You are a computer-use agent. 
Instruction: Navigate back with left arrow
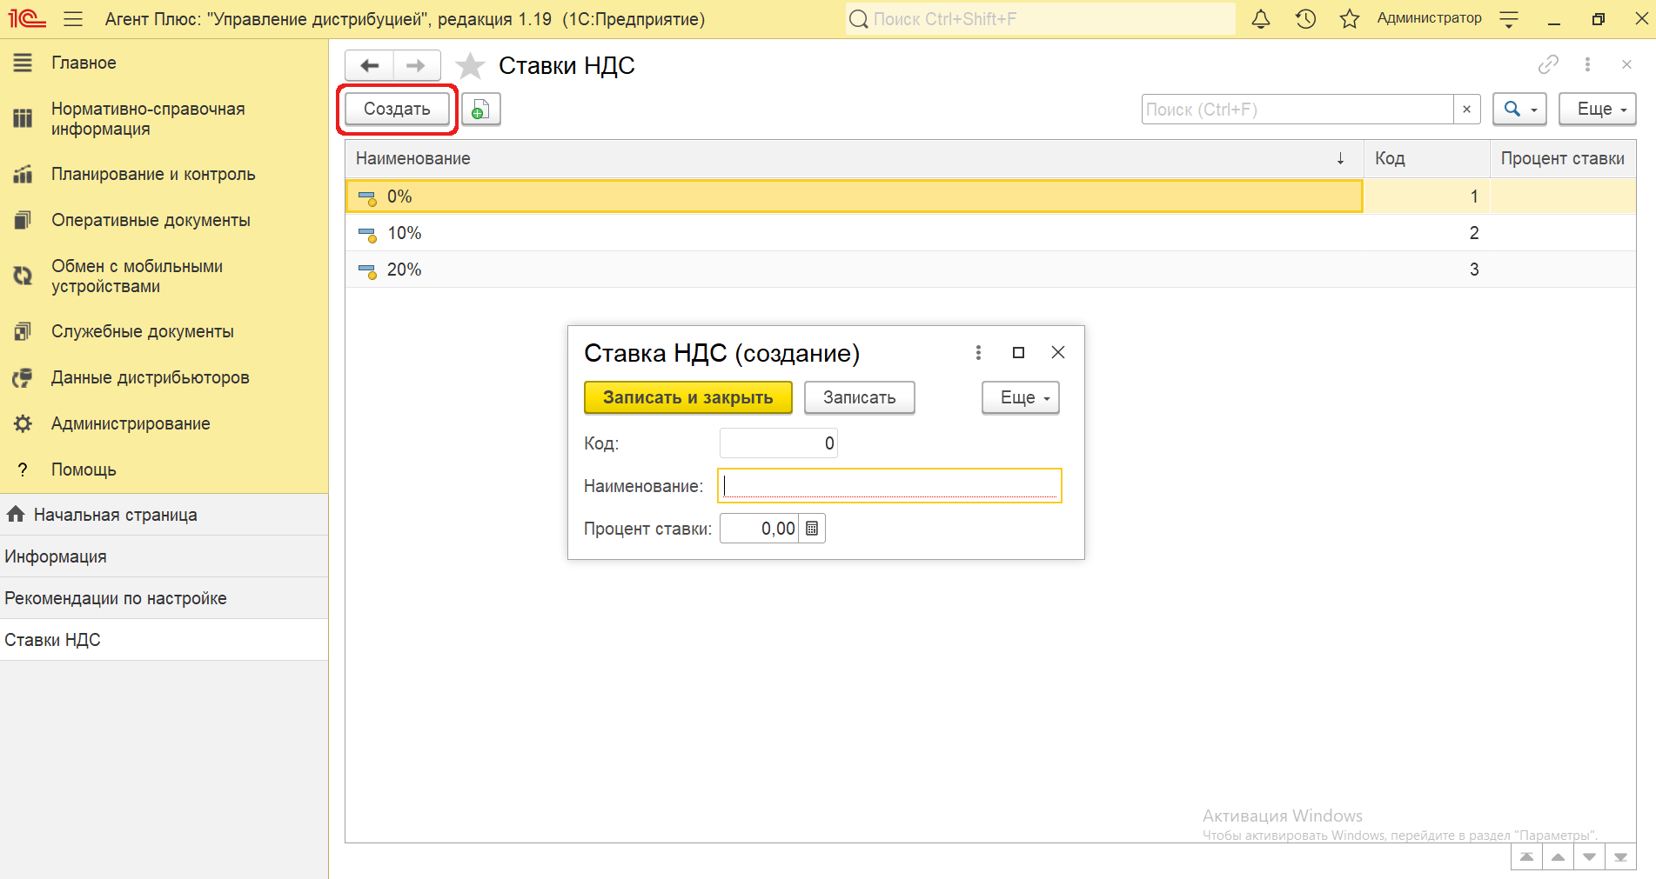click(x=370, y=66)
